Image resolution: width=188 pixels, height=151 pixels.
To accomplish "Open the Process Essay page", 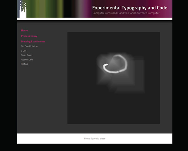I will (29, 36).
